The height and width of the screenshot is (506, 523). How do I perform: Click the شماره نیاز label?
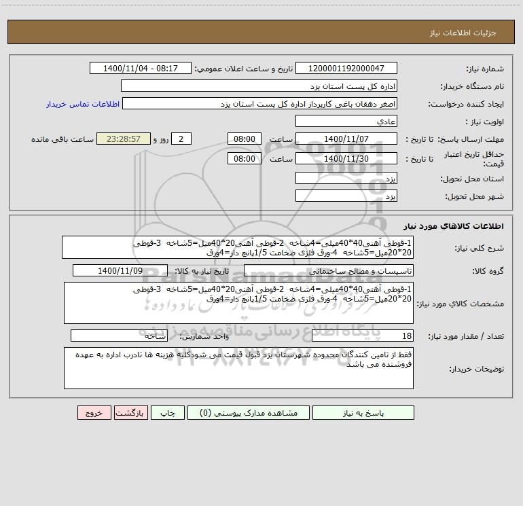pyautogui.click(x=485, y=69)
